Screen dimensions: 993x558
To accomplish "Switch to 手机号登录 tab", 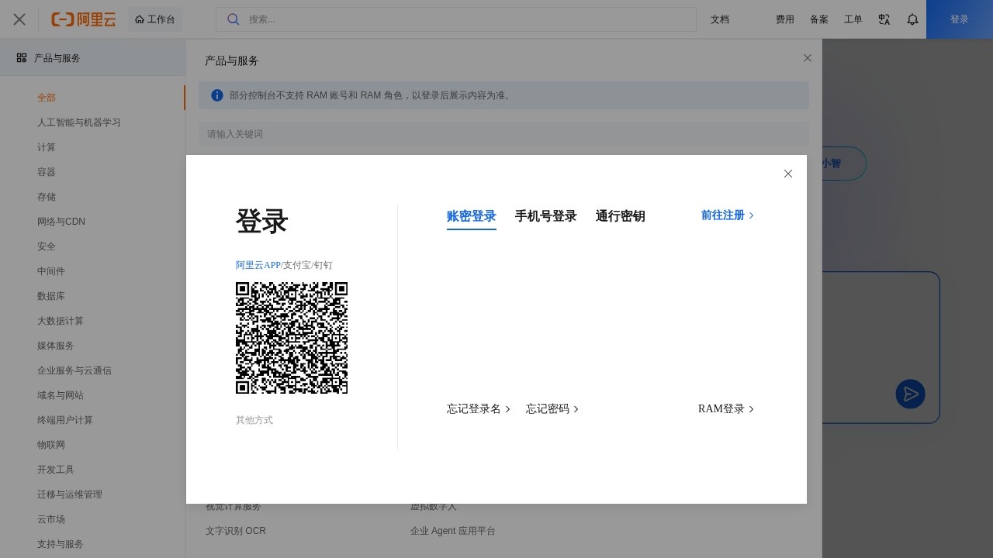I will (x=546, y=216).
